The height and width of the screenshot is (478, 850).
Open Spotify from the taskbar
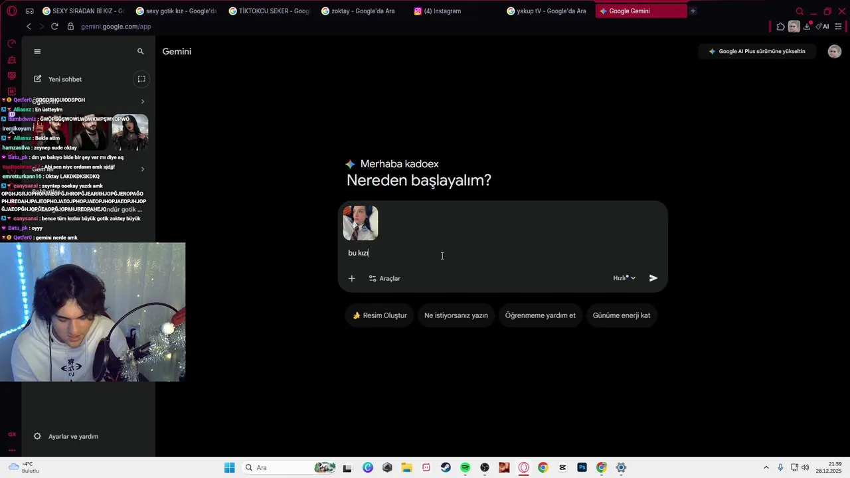[x=466, y=467]
